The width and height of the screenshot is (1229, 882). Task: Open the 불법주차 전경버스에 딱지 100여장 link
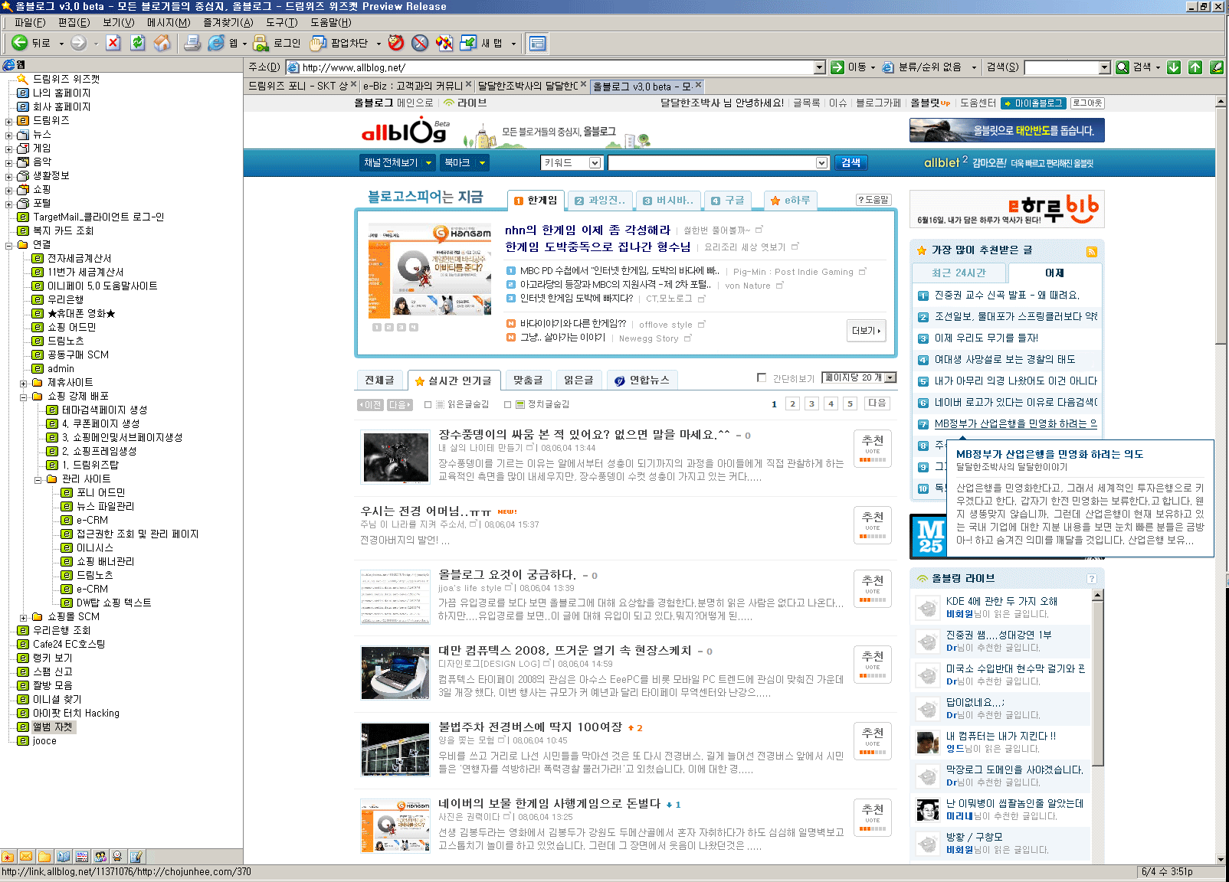[x=530, y=727]
